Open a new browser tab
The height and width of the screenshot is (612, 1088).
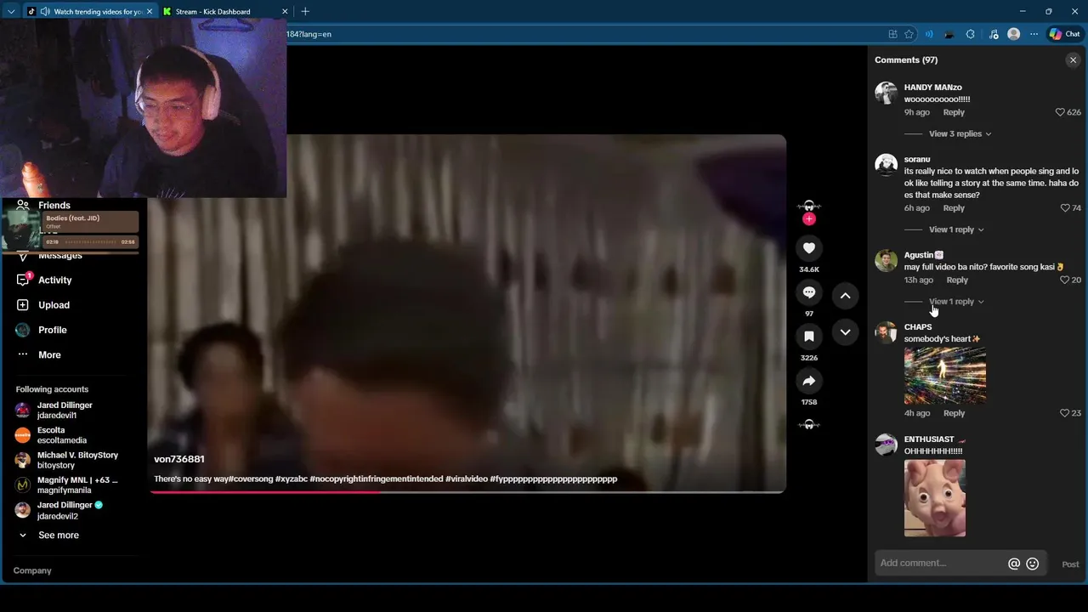click(305, 12)
